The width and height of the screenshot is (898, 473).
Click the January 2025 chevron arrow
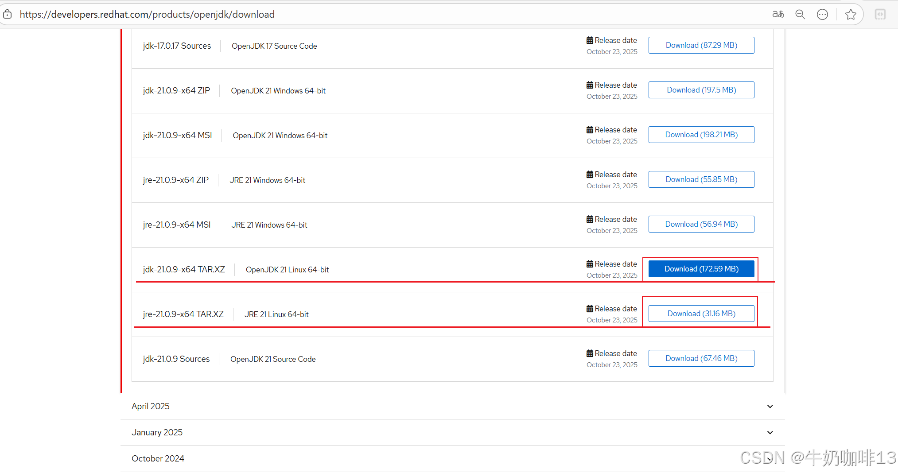[770, 433]
